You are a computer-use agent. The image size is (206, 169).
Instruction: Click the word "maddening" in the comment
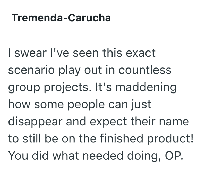tap(146, 87)
